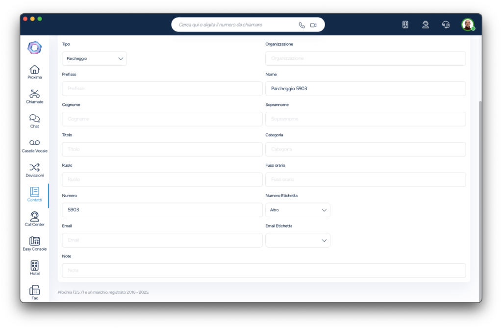Open the Call Center section
The width and height of the screenshot is (502, 329).
(34, 219)
